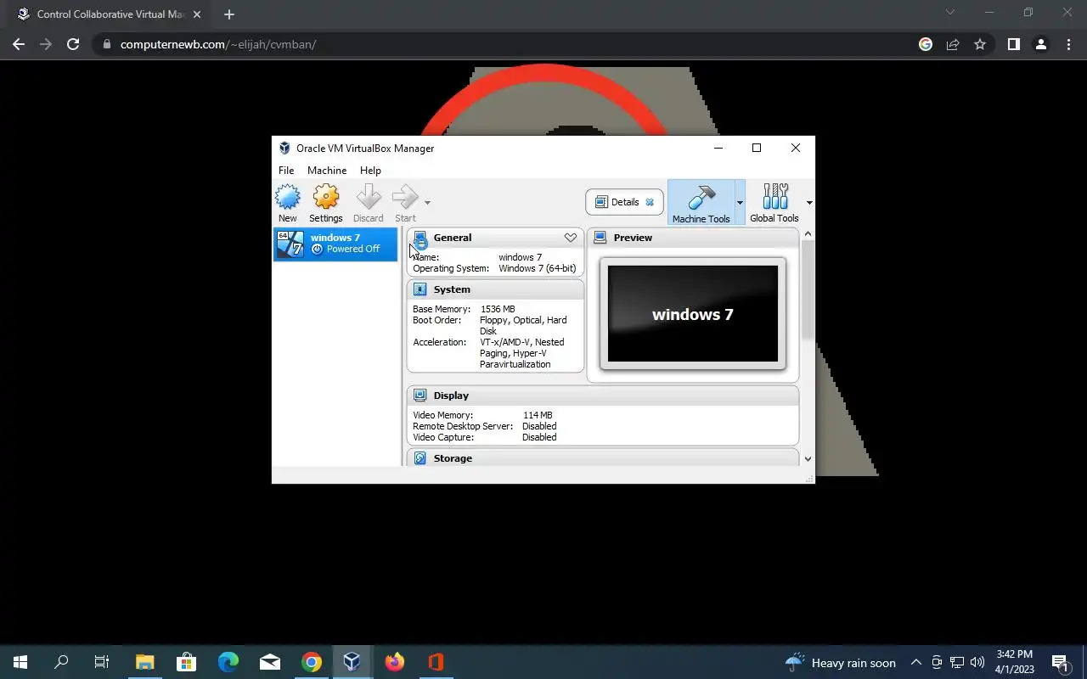The height and width of the screenshot is (679, 1087).
Task: Open Microsoft Office from taskbar
Action: coord(436,662)
